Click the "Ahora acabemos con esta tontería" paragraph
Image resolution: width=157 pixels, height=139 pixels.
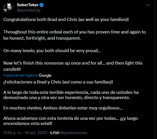[70, 118]
